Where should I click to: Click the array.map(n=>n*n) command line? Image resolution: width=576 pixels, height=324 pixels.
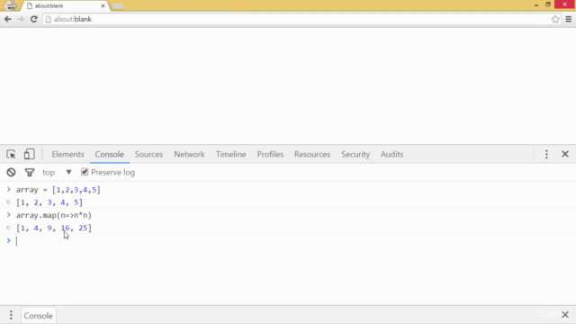(54, 215)
